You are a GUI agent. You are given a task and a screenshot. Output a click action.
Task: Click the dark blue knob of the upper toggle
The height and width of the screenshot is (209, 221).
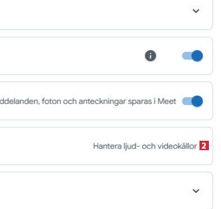[197, 56]
